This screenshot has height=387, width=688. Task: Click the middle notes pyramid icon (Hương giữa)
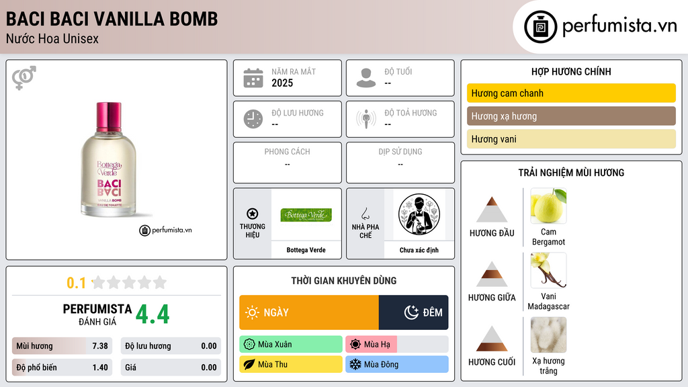pyautogui.click(x=492, y=274)
